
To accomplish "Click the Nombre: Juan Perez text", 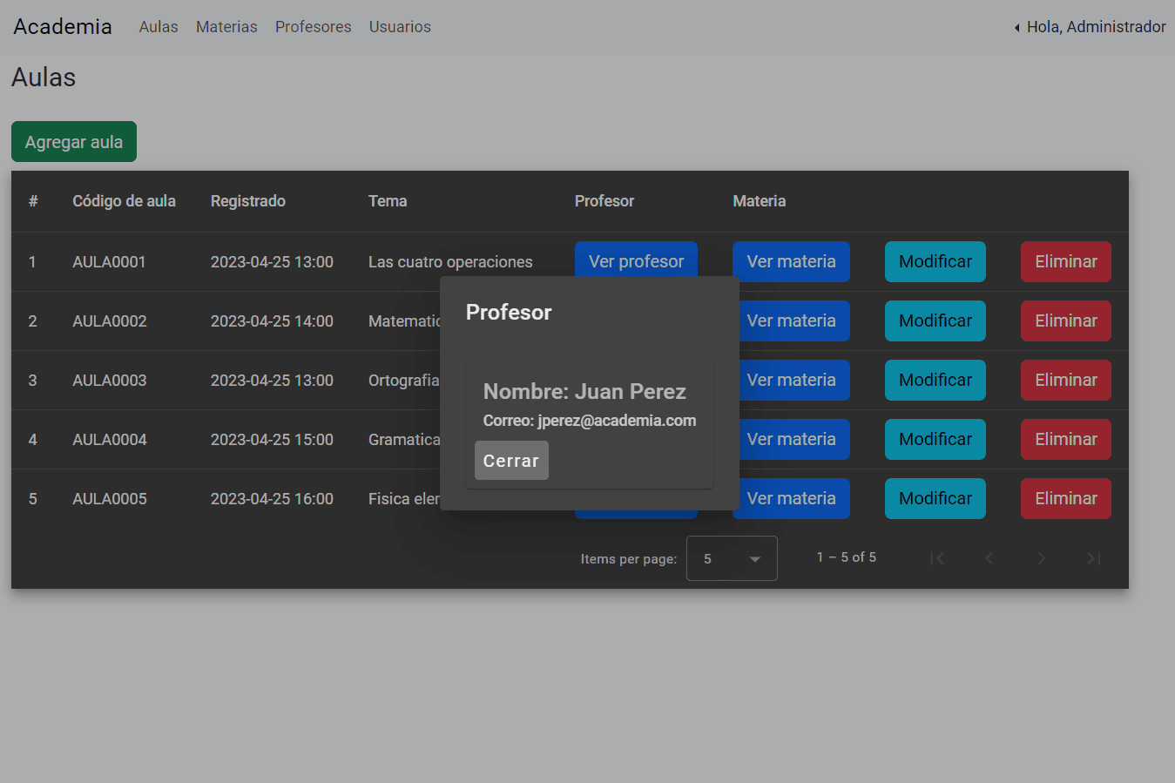I will pyautogui.click(x=584, y=391).
